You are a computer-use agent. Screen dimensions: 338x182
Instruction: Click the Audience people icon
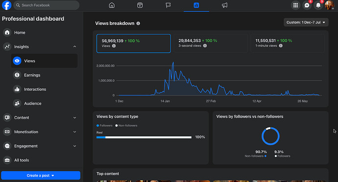17,104
